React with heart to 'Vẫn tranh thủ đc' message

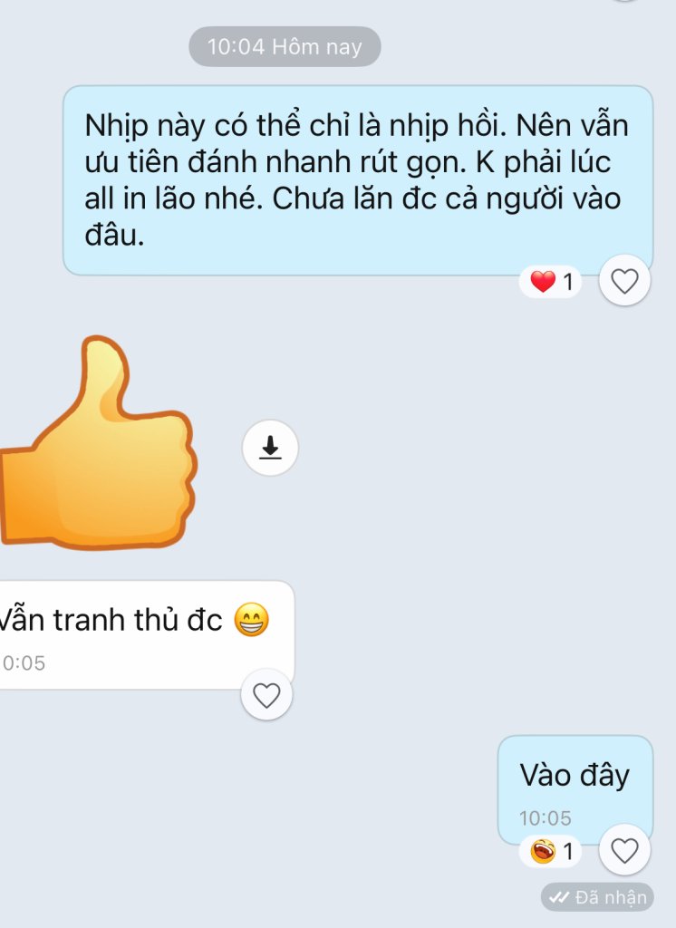coord(266,695)
